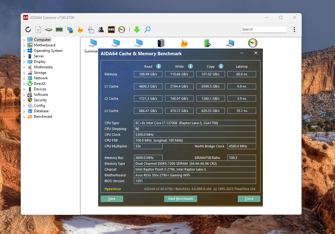The image size is (335, 234).
Task: Open the three-dot options menu
Action: pos(294,29)
